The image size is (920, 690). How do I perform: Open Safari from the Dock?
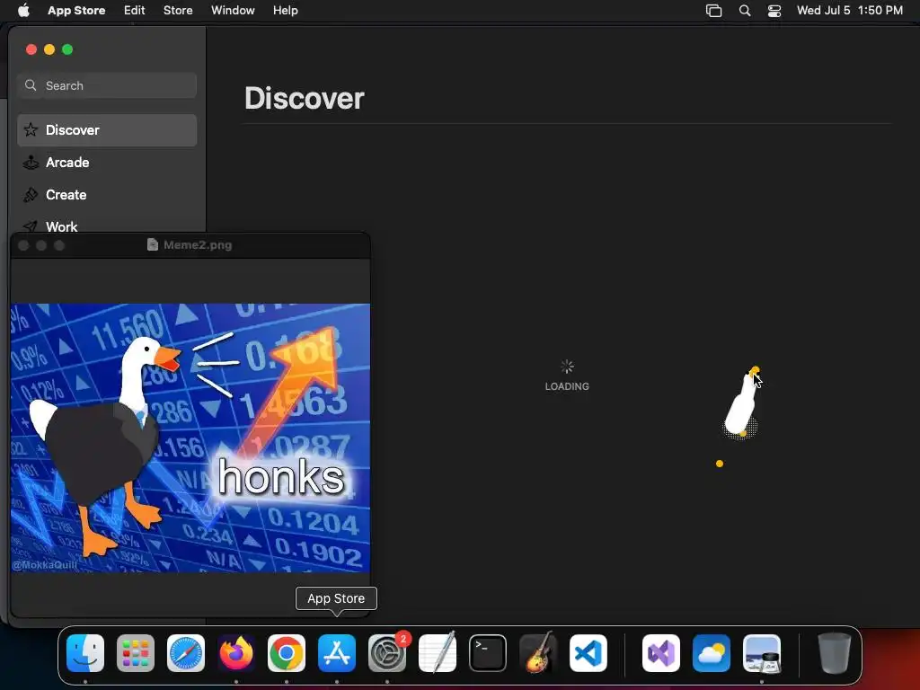click(x=186, y=653)
